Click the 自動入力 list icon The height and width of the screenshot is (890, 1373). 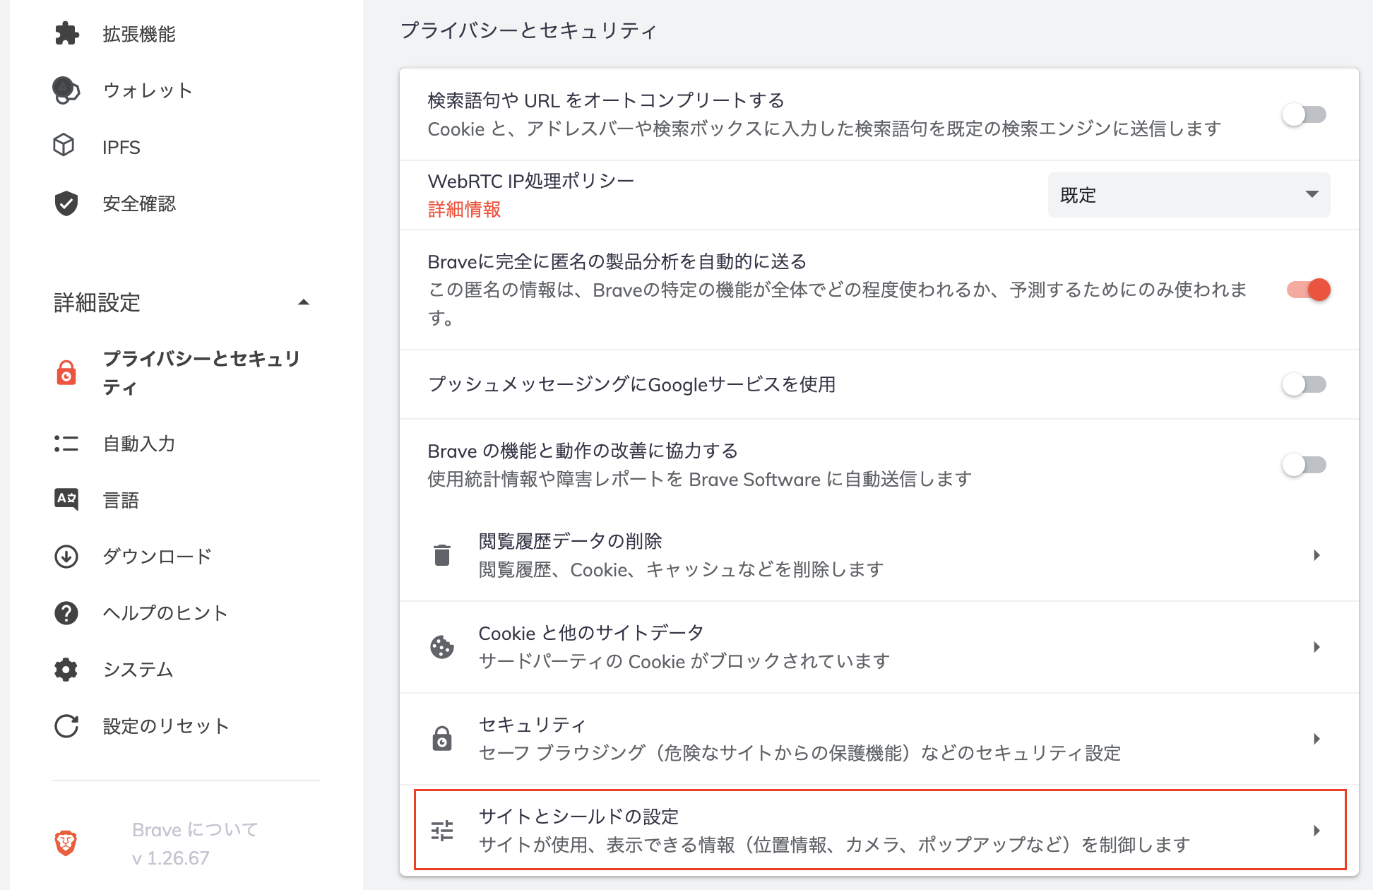[x=66, y=444]
